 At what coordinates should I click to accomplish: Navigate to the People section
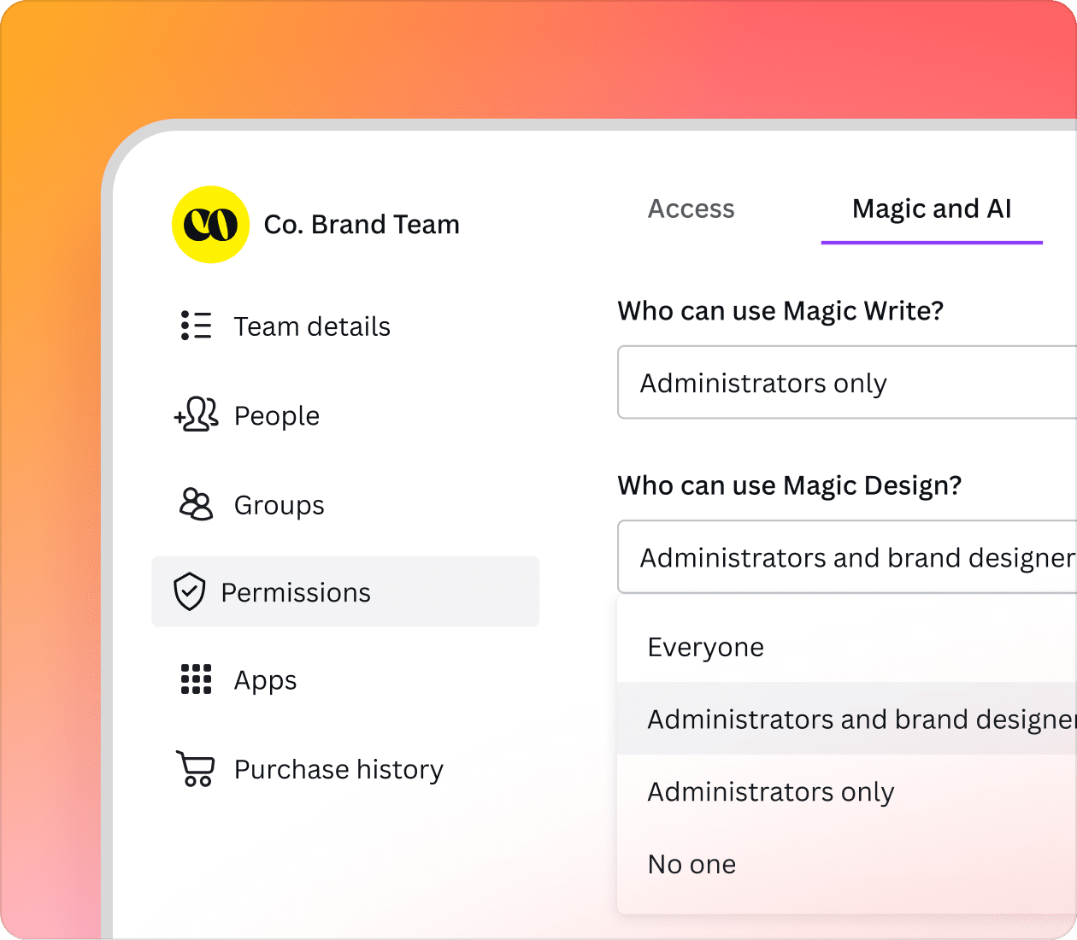276,415
